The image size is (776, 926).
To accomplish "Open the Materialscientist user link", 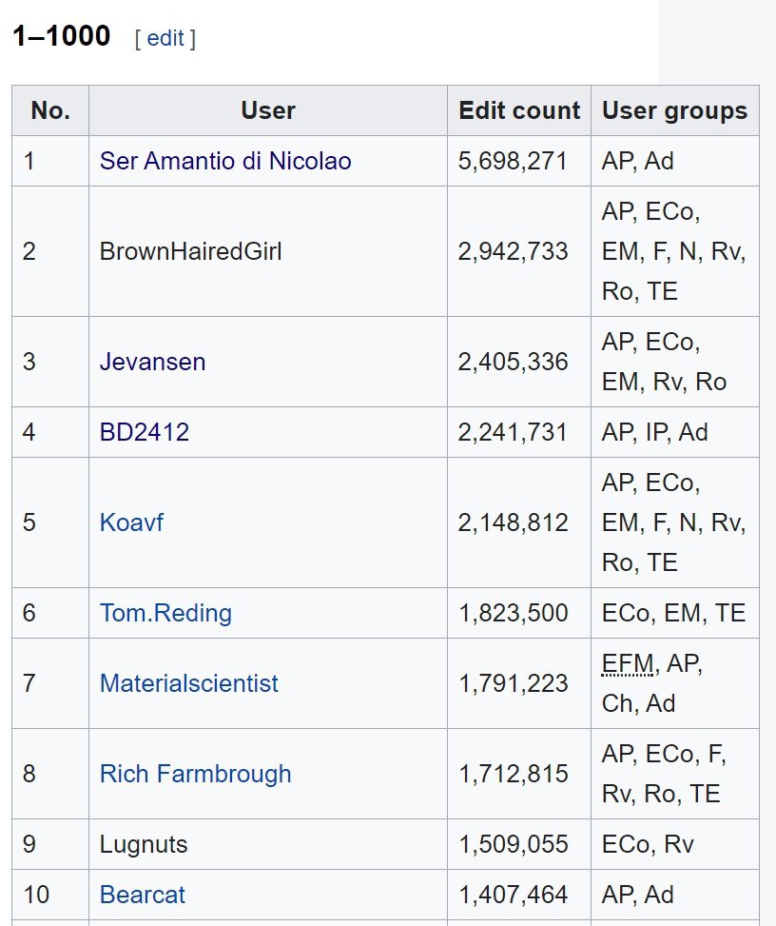I will (188, 683).
